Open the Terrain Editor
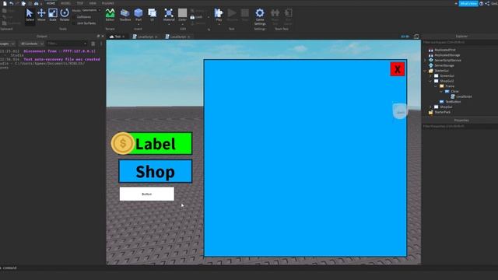498x280 pixels. point(110,15)
